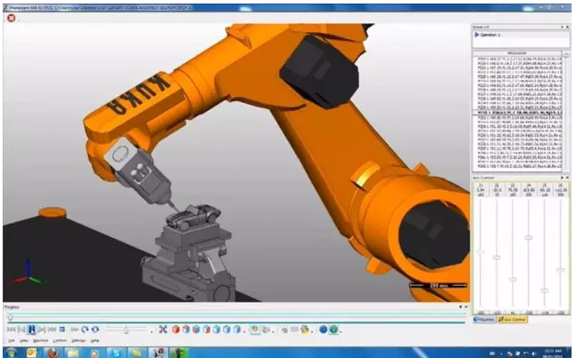Open the File menu
Viewport: 576px width, 358px height.
(x=11, y=340)
